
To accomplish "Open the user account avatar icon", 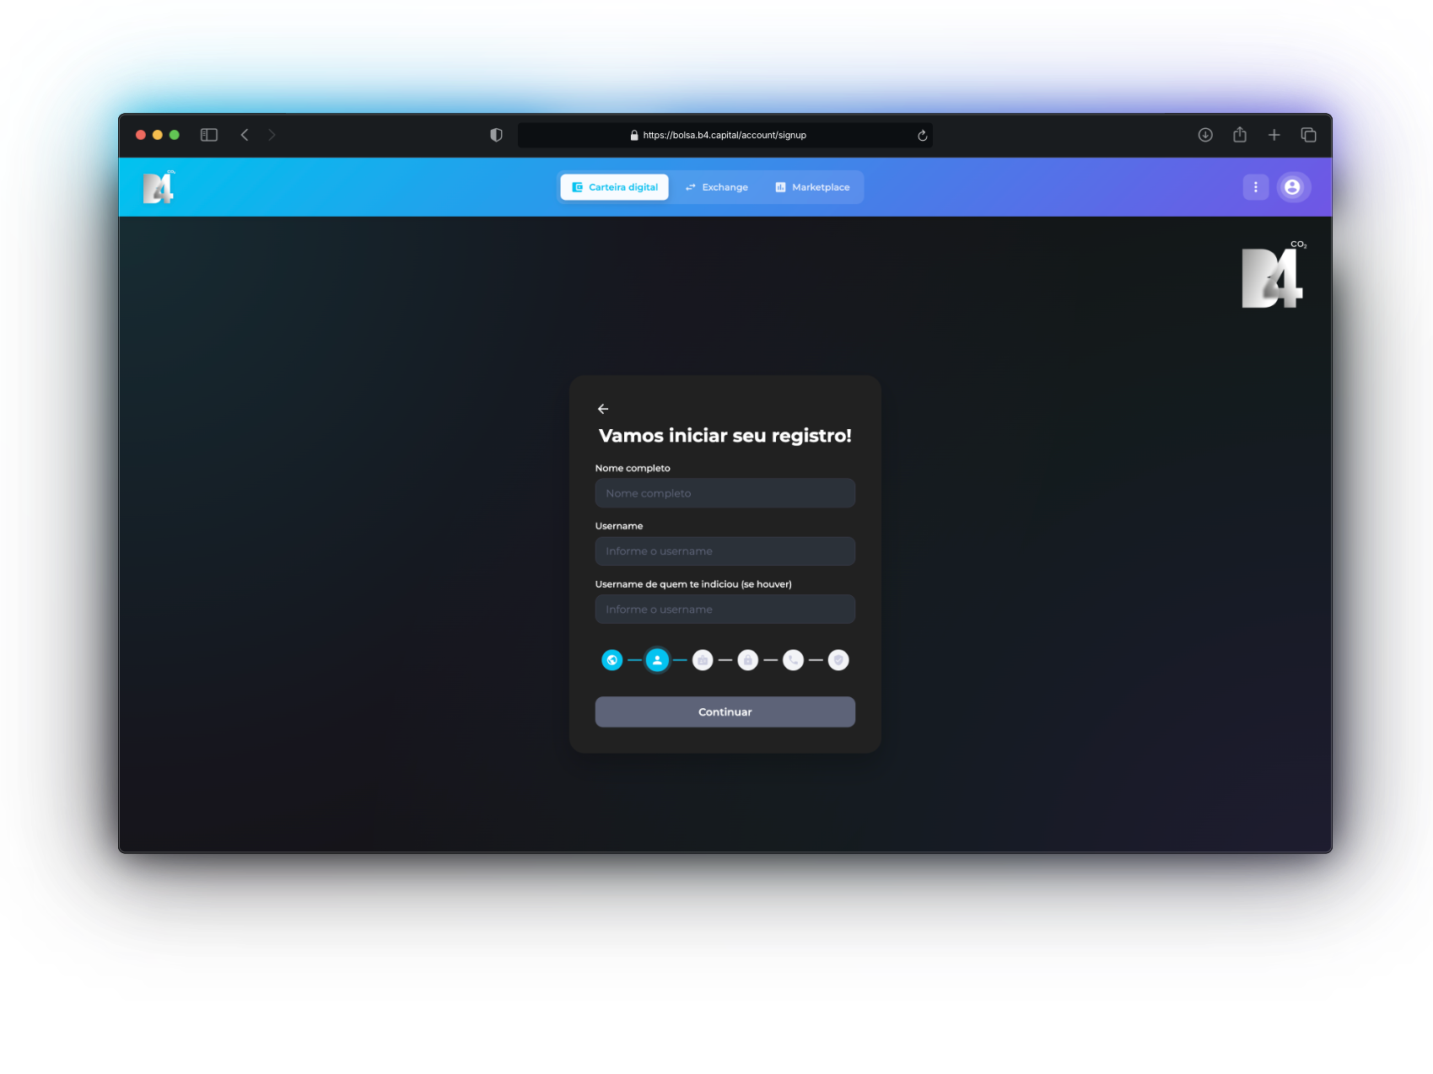I will click(1292, 187).
